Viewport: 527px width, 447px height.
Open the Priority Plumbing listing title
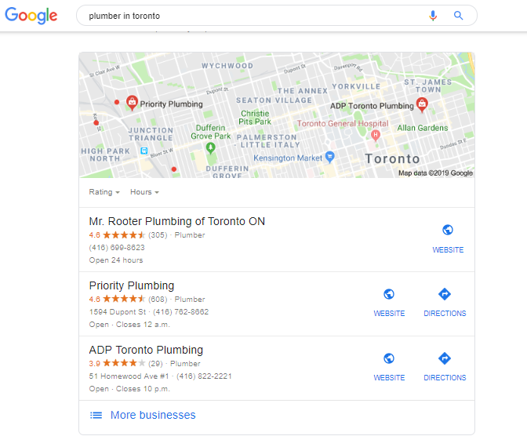click(132, 285)
